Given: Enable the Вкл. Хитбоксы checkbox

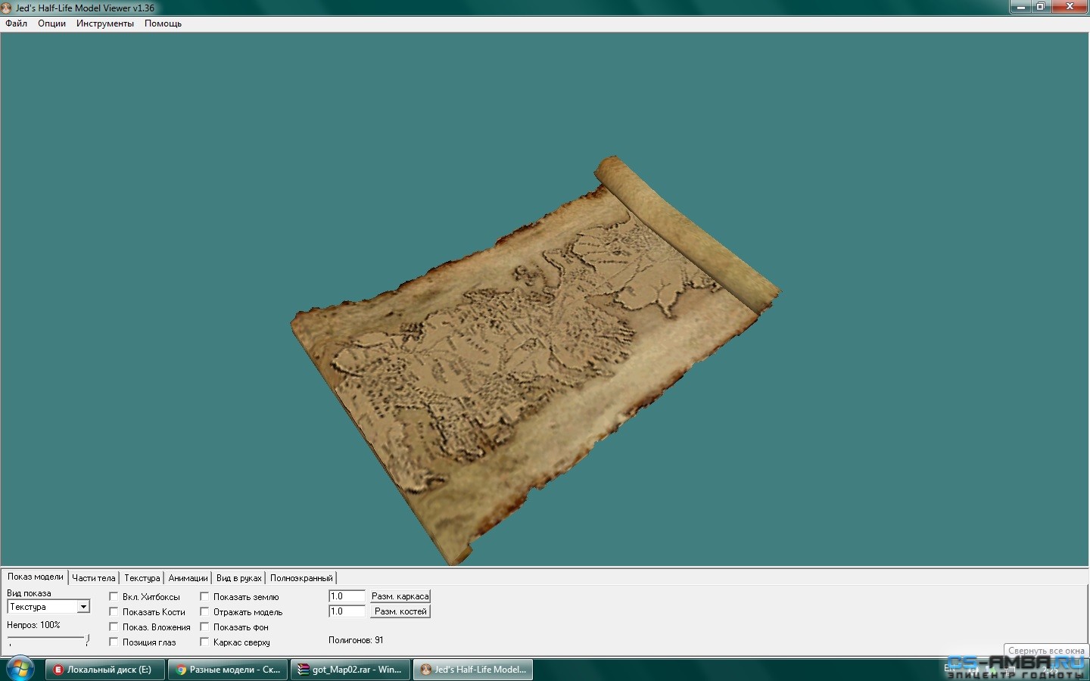Looking at the screenshot, I should (114, 597).
